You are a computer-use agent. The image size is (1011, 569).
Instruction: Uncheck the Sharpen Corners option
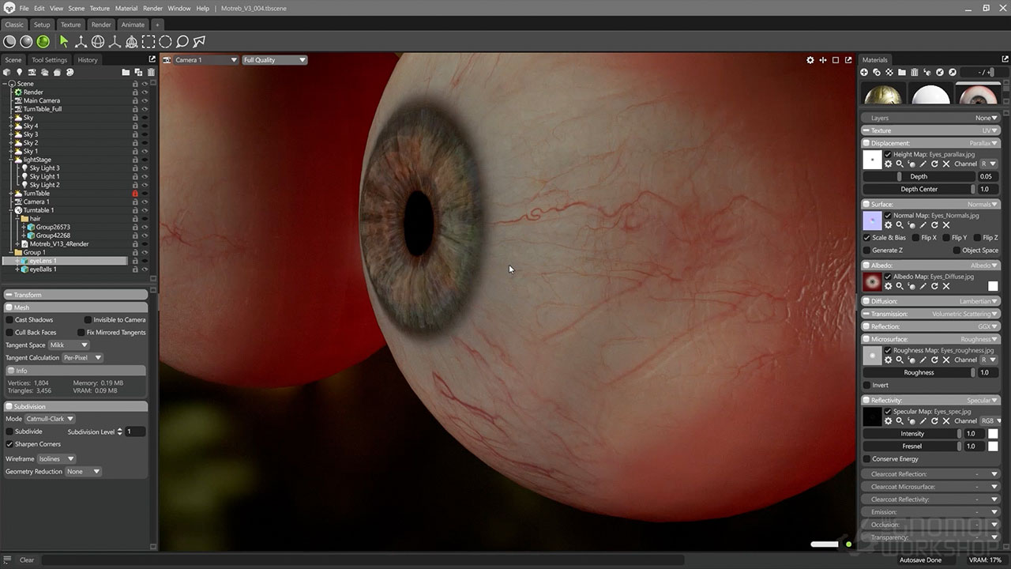tap(9, 444)
